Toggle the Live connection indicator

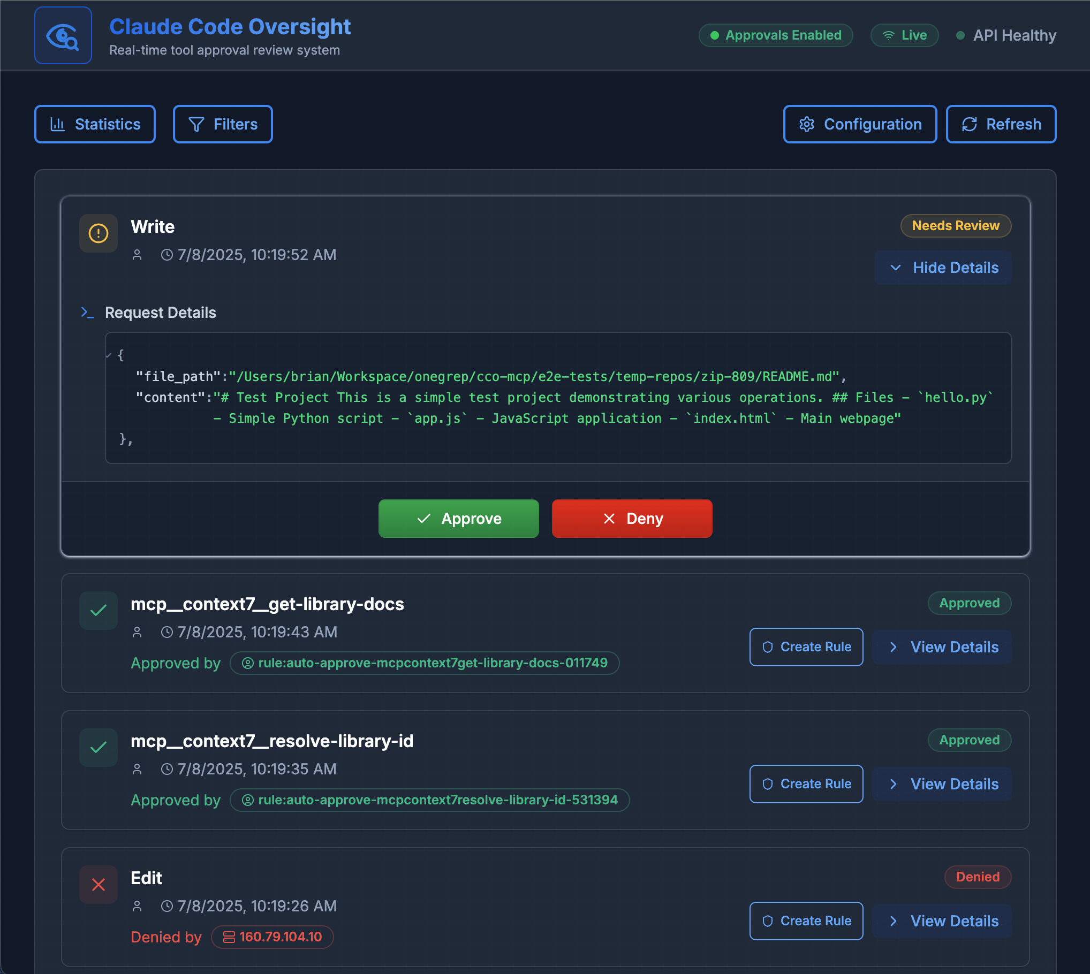[904, 35]
